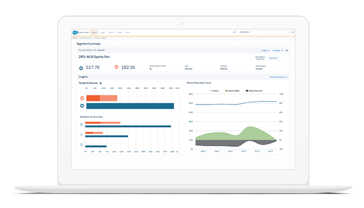Toggle the Devices Added legend item

click(x=232, y=91)
